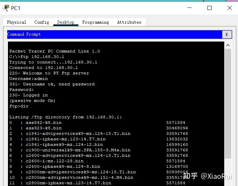Open the Programming tab
The image size is (238, 186).
[96, 22]
